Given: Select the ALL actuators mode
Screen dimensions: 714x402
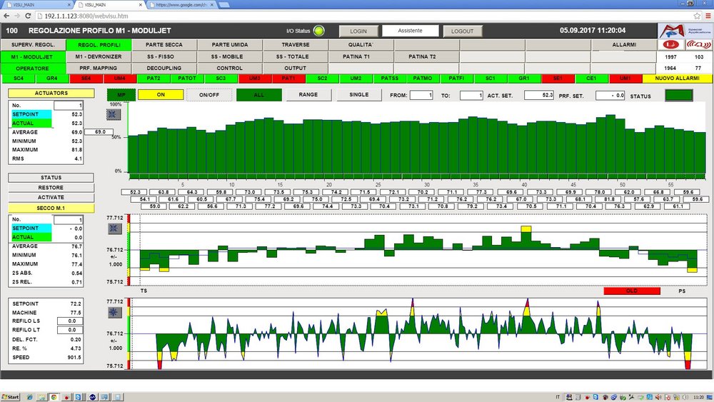Looking at the screenshot, I should pyautogui.click(x=258, y=94).
